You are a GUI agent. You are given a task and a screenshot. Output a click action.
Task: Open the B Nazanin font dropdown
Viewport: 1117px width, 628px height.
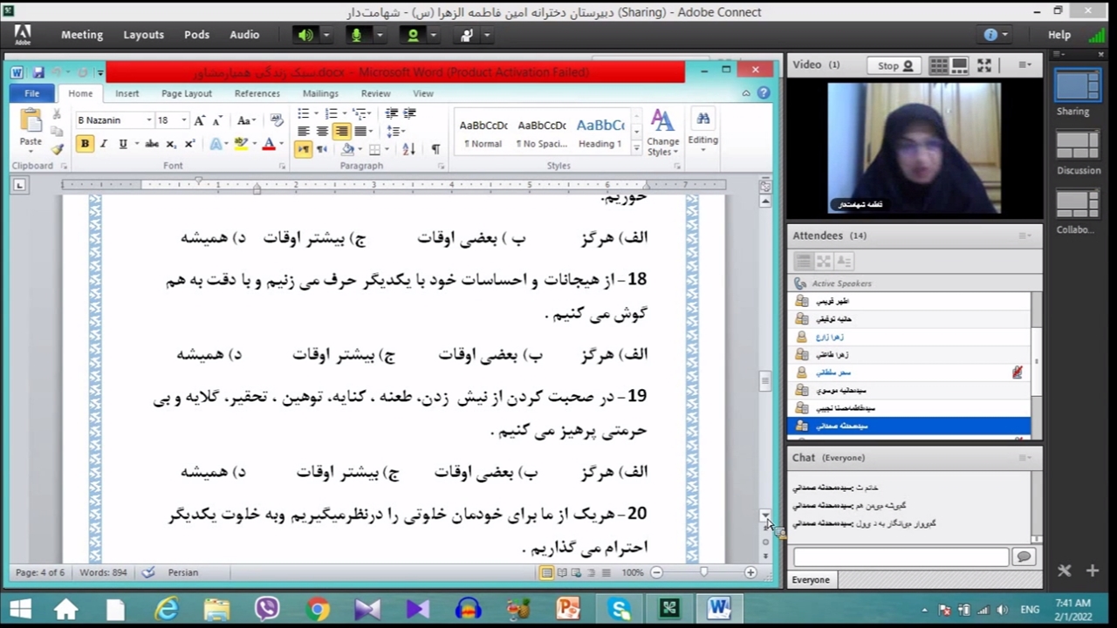tap(148, 120)
